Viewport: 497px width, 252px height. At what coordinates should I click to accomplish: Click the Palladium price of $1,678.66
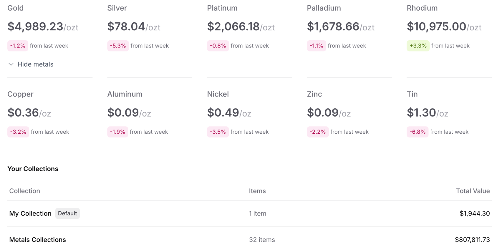coord(333,26)
